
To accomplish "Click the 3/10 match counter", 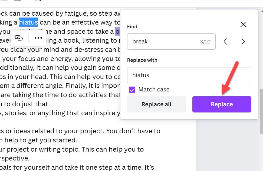I will (205, 42).
